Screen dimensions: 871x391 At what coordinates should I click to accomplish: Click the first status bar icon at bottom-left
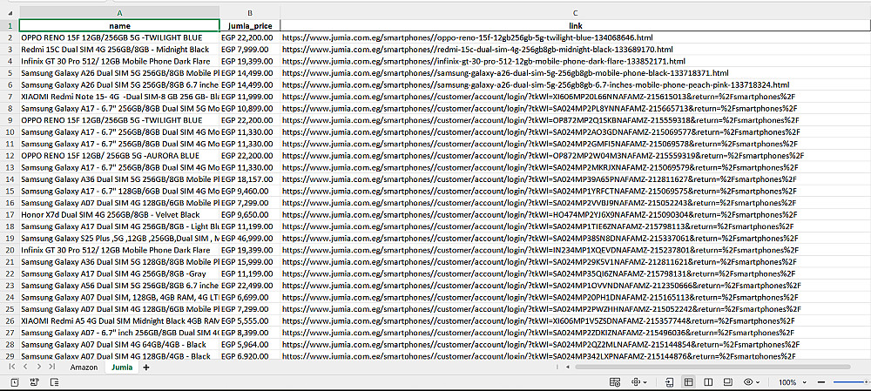(15, 382)
